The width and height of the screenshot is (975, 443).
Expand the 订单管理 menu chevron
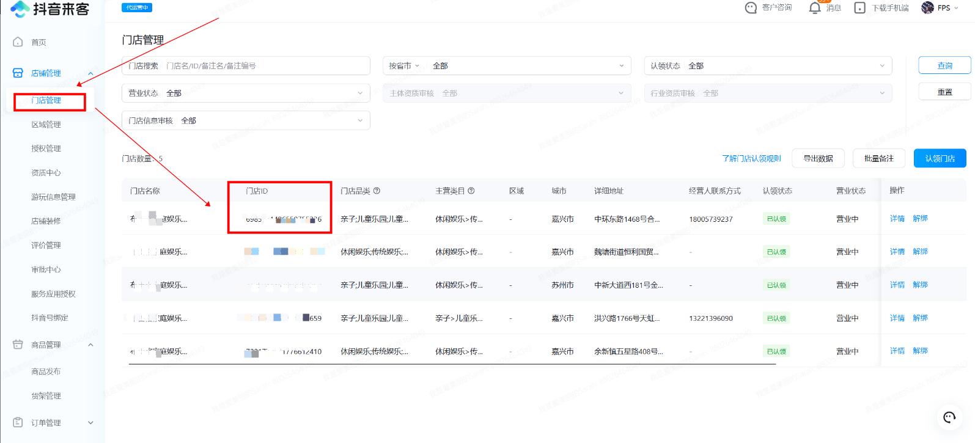pos(90,422)
